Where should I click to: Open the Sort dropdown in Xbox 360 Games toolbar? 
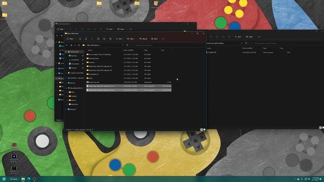pos(119,39)
